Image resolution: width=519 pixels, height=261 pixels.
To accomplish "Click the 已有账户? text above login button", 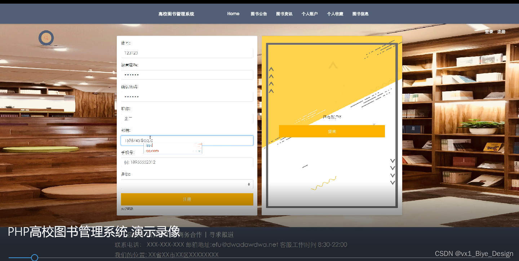I will [x=332, y=117].
